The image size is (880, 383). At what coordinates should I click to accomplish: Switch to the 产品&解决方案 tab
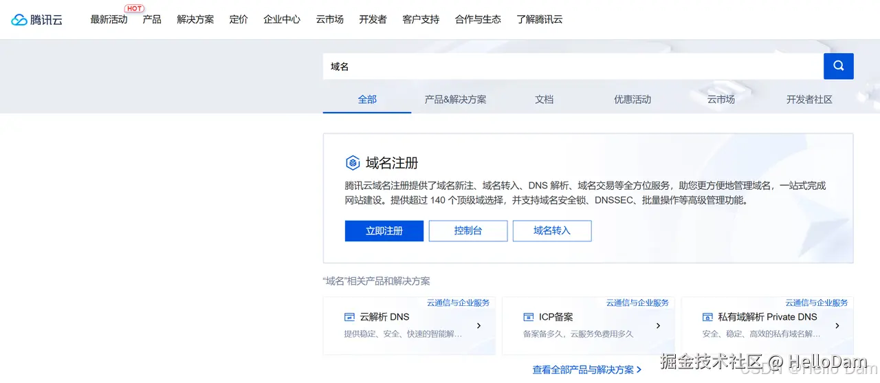click(455, 99)
